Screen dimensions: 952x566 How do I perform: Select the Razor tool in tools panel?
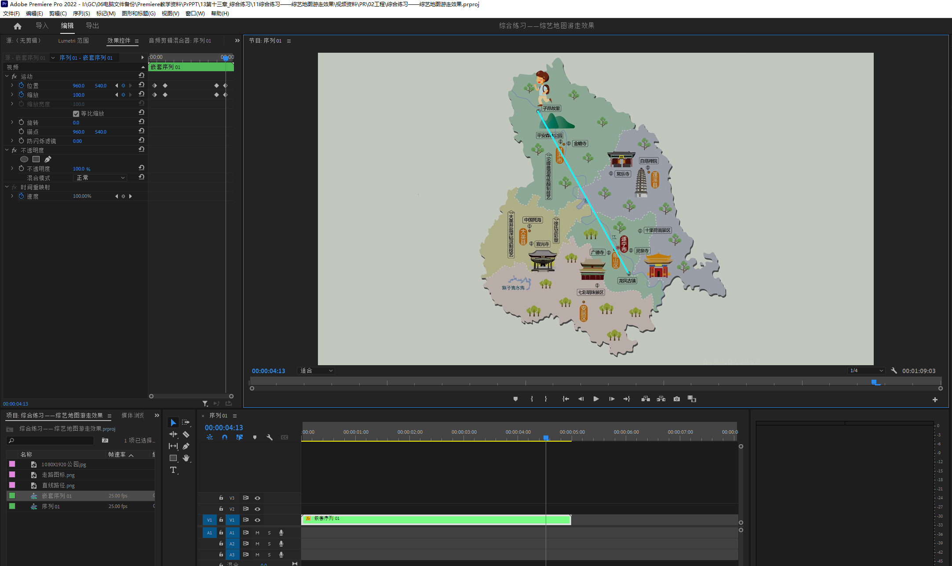186,435
